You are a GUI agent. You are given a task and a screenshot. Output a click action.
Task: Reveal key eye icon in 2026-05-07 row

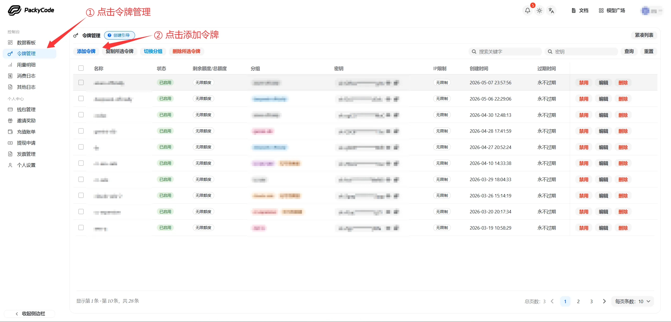[388, 83]
